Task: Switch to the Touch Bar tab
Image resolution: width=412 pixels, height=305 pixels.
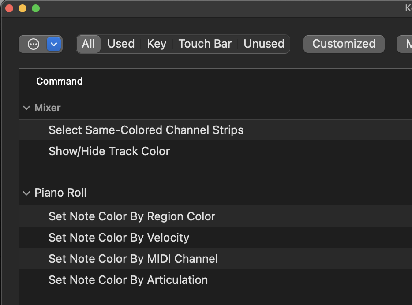Action: point(205,44)
